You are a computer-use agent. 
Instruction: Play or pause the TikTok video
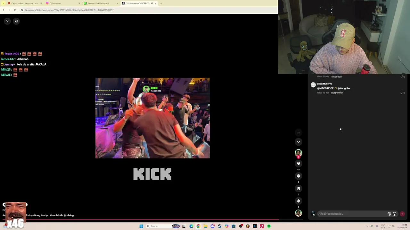click(x=153, y=118)
